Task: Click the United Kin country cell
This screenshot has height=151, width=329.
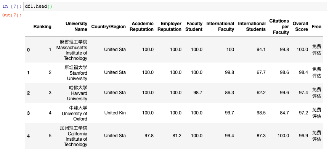Action: 115,113
